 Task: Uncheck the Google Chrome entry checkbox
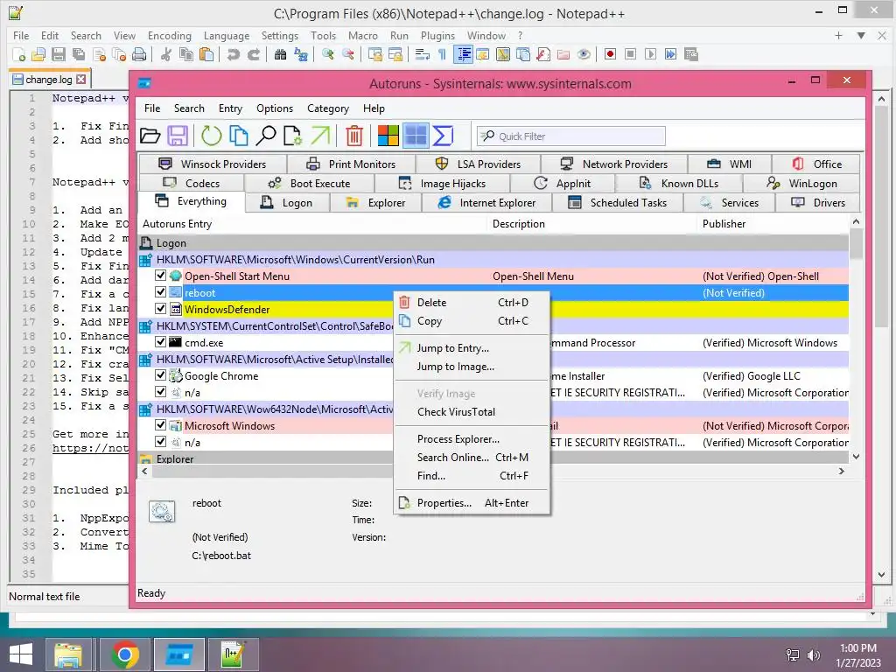coord(161,375)
